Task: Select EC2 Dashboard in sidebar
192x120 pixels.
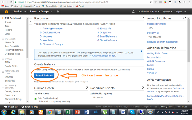Action: point(13,18)
